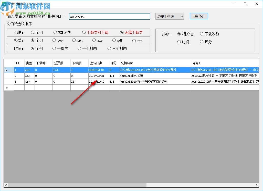Enable the 全部 option under 范围
The height and width of the screenshot is (191, 263).
pos(33,32)
